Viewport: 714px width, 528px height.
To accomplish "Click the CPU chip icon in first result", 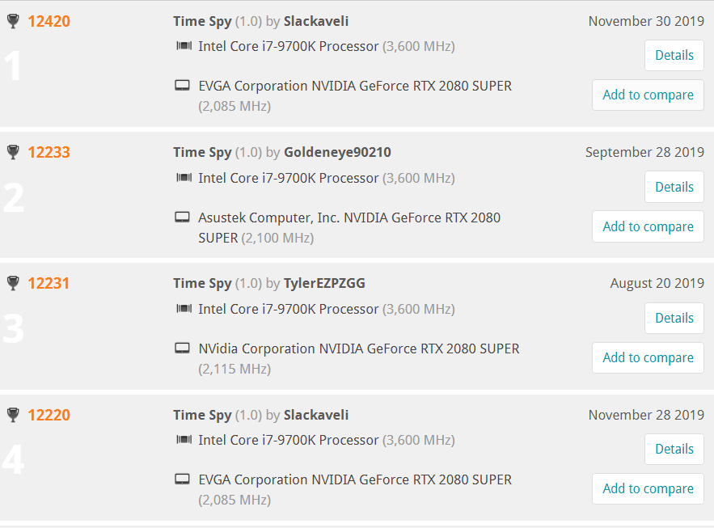I will click(x=184, y=45).
